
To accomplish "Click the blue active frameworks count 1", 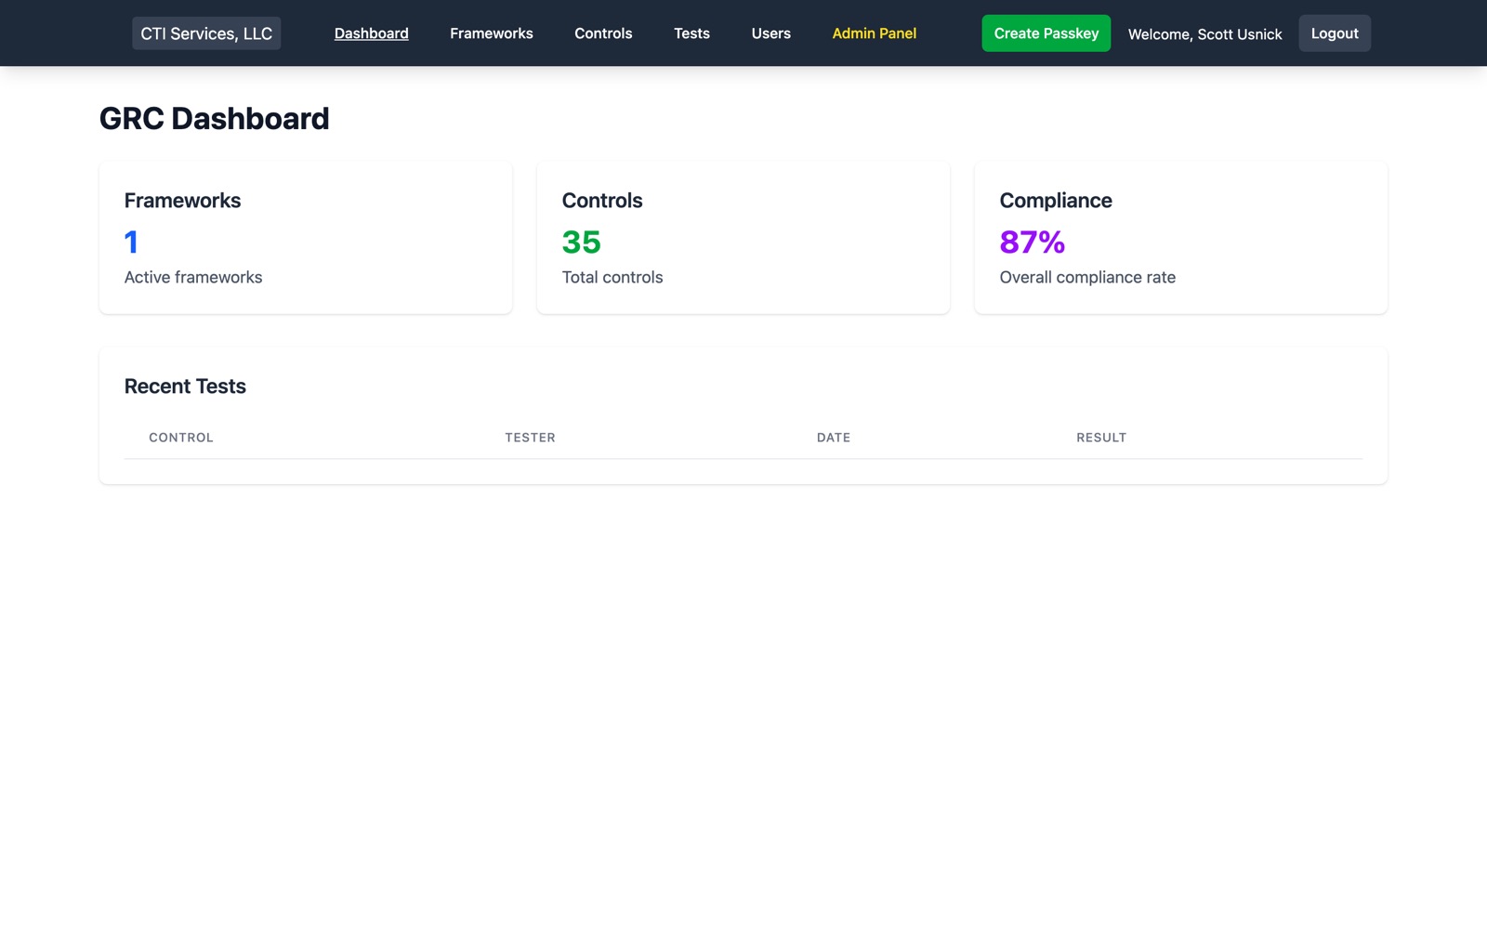I will [x=131, y=242].
